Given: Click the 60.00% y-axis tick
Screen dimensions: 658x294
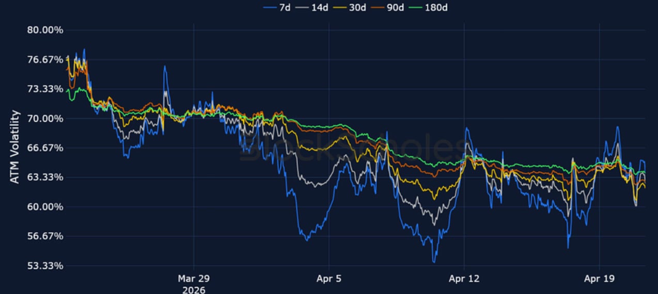Looking at the screenshot, I should click(x=44, y=207).
